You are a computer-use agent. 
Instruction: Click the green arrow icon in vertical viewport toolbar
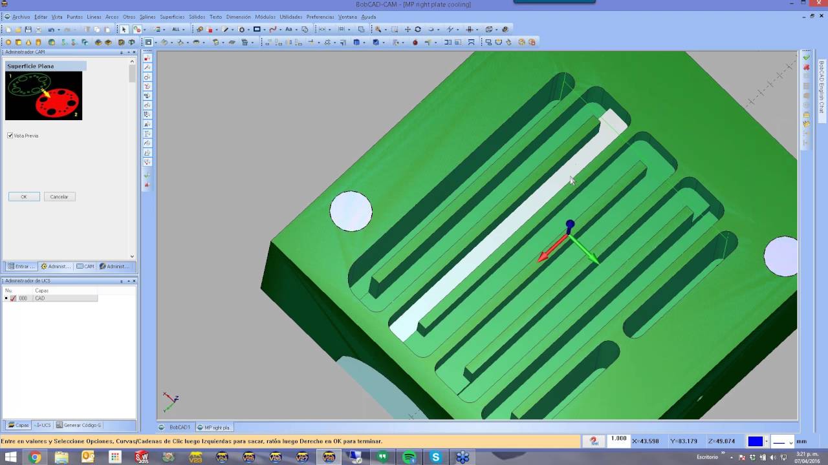pyautogui.click(x=147, y=175)
